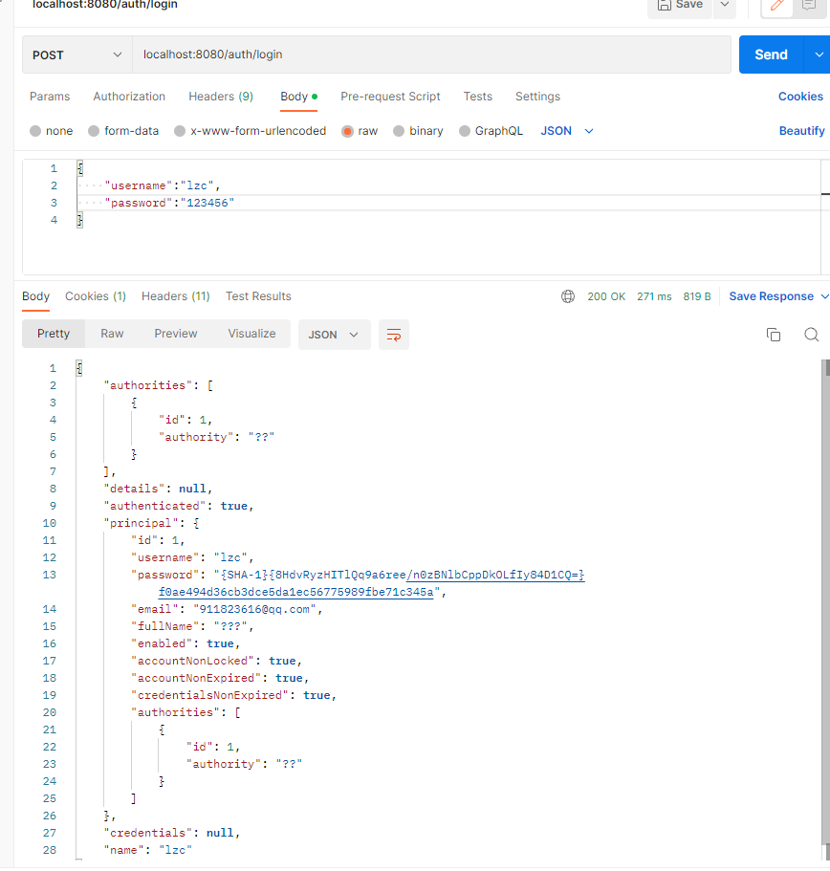Select the request Body tab
The height and width of the screenshot is (871, 830).
[x=298, y=97]
